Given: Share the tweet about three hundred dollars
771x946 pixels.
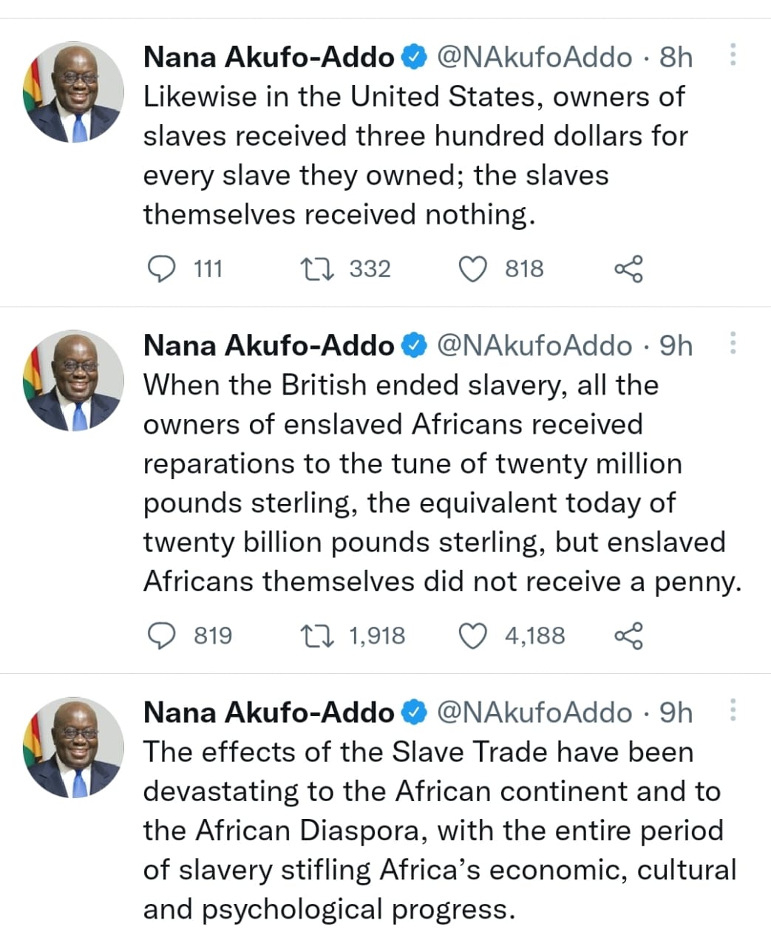Looking at the screenshot, I should click(x=629, y=269).
